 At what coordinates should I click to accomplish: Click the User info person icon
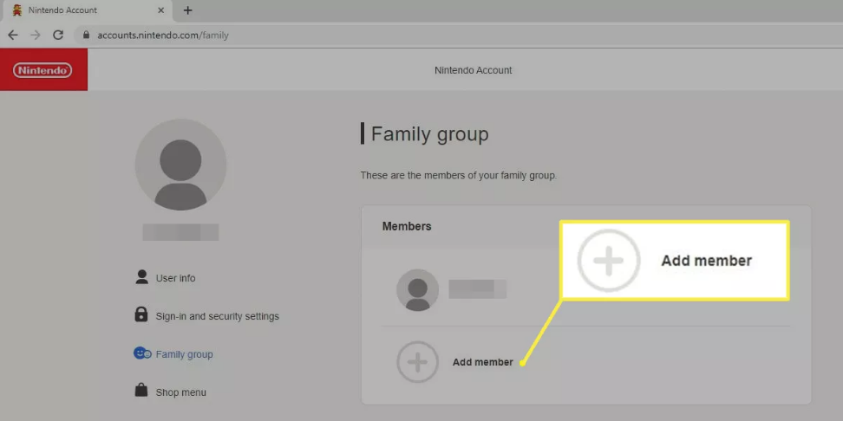click(142, 277)
